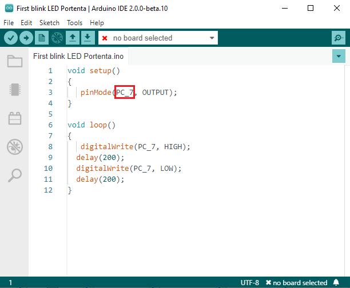Open the Search magnifier sidebar icon

click(15, 175)
